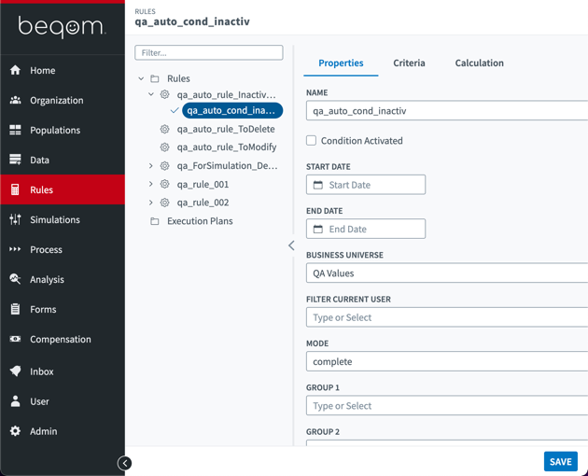The width and height of the screenshot is (588, 476).
Task: Open Inbox via its icon
Action: pyautogui.click(x=15, y=371)
